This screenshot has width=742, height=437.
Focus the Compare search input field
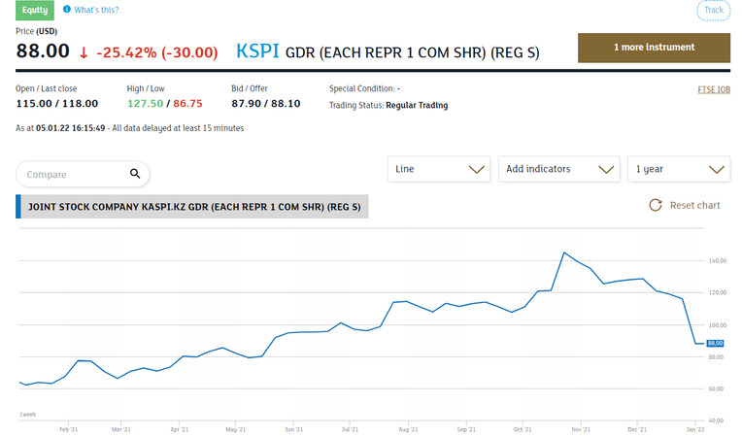(76, 174)
